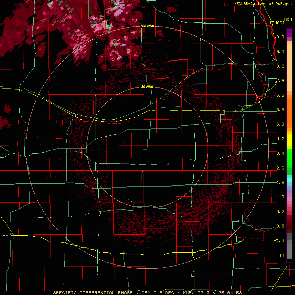Select the 9.8 value on the color scale

pos(280,37)
